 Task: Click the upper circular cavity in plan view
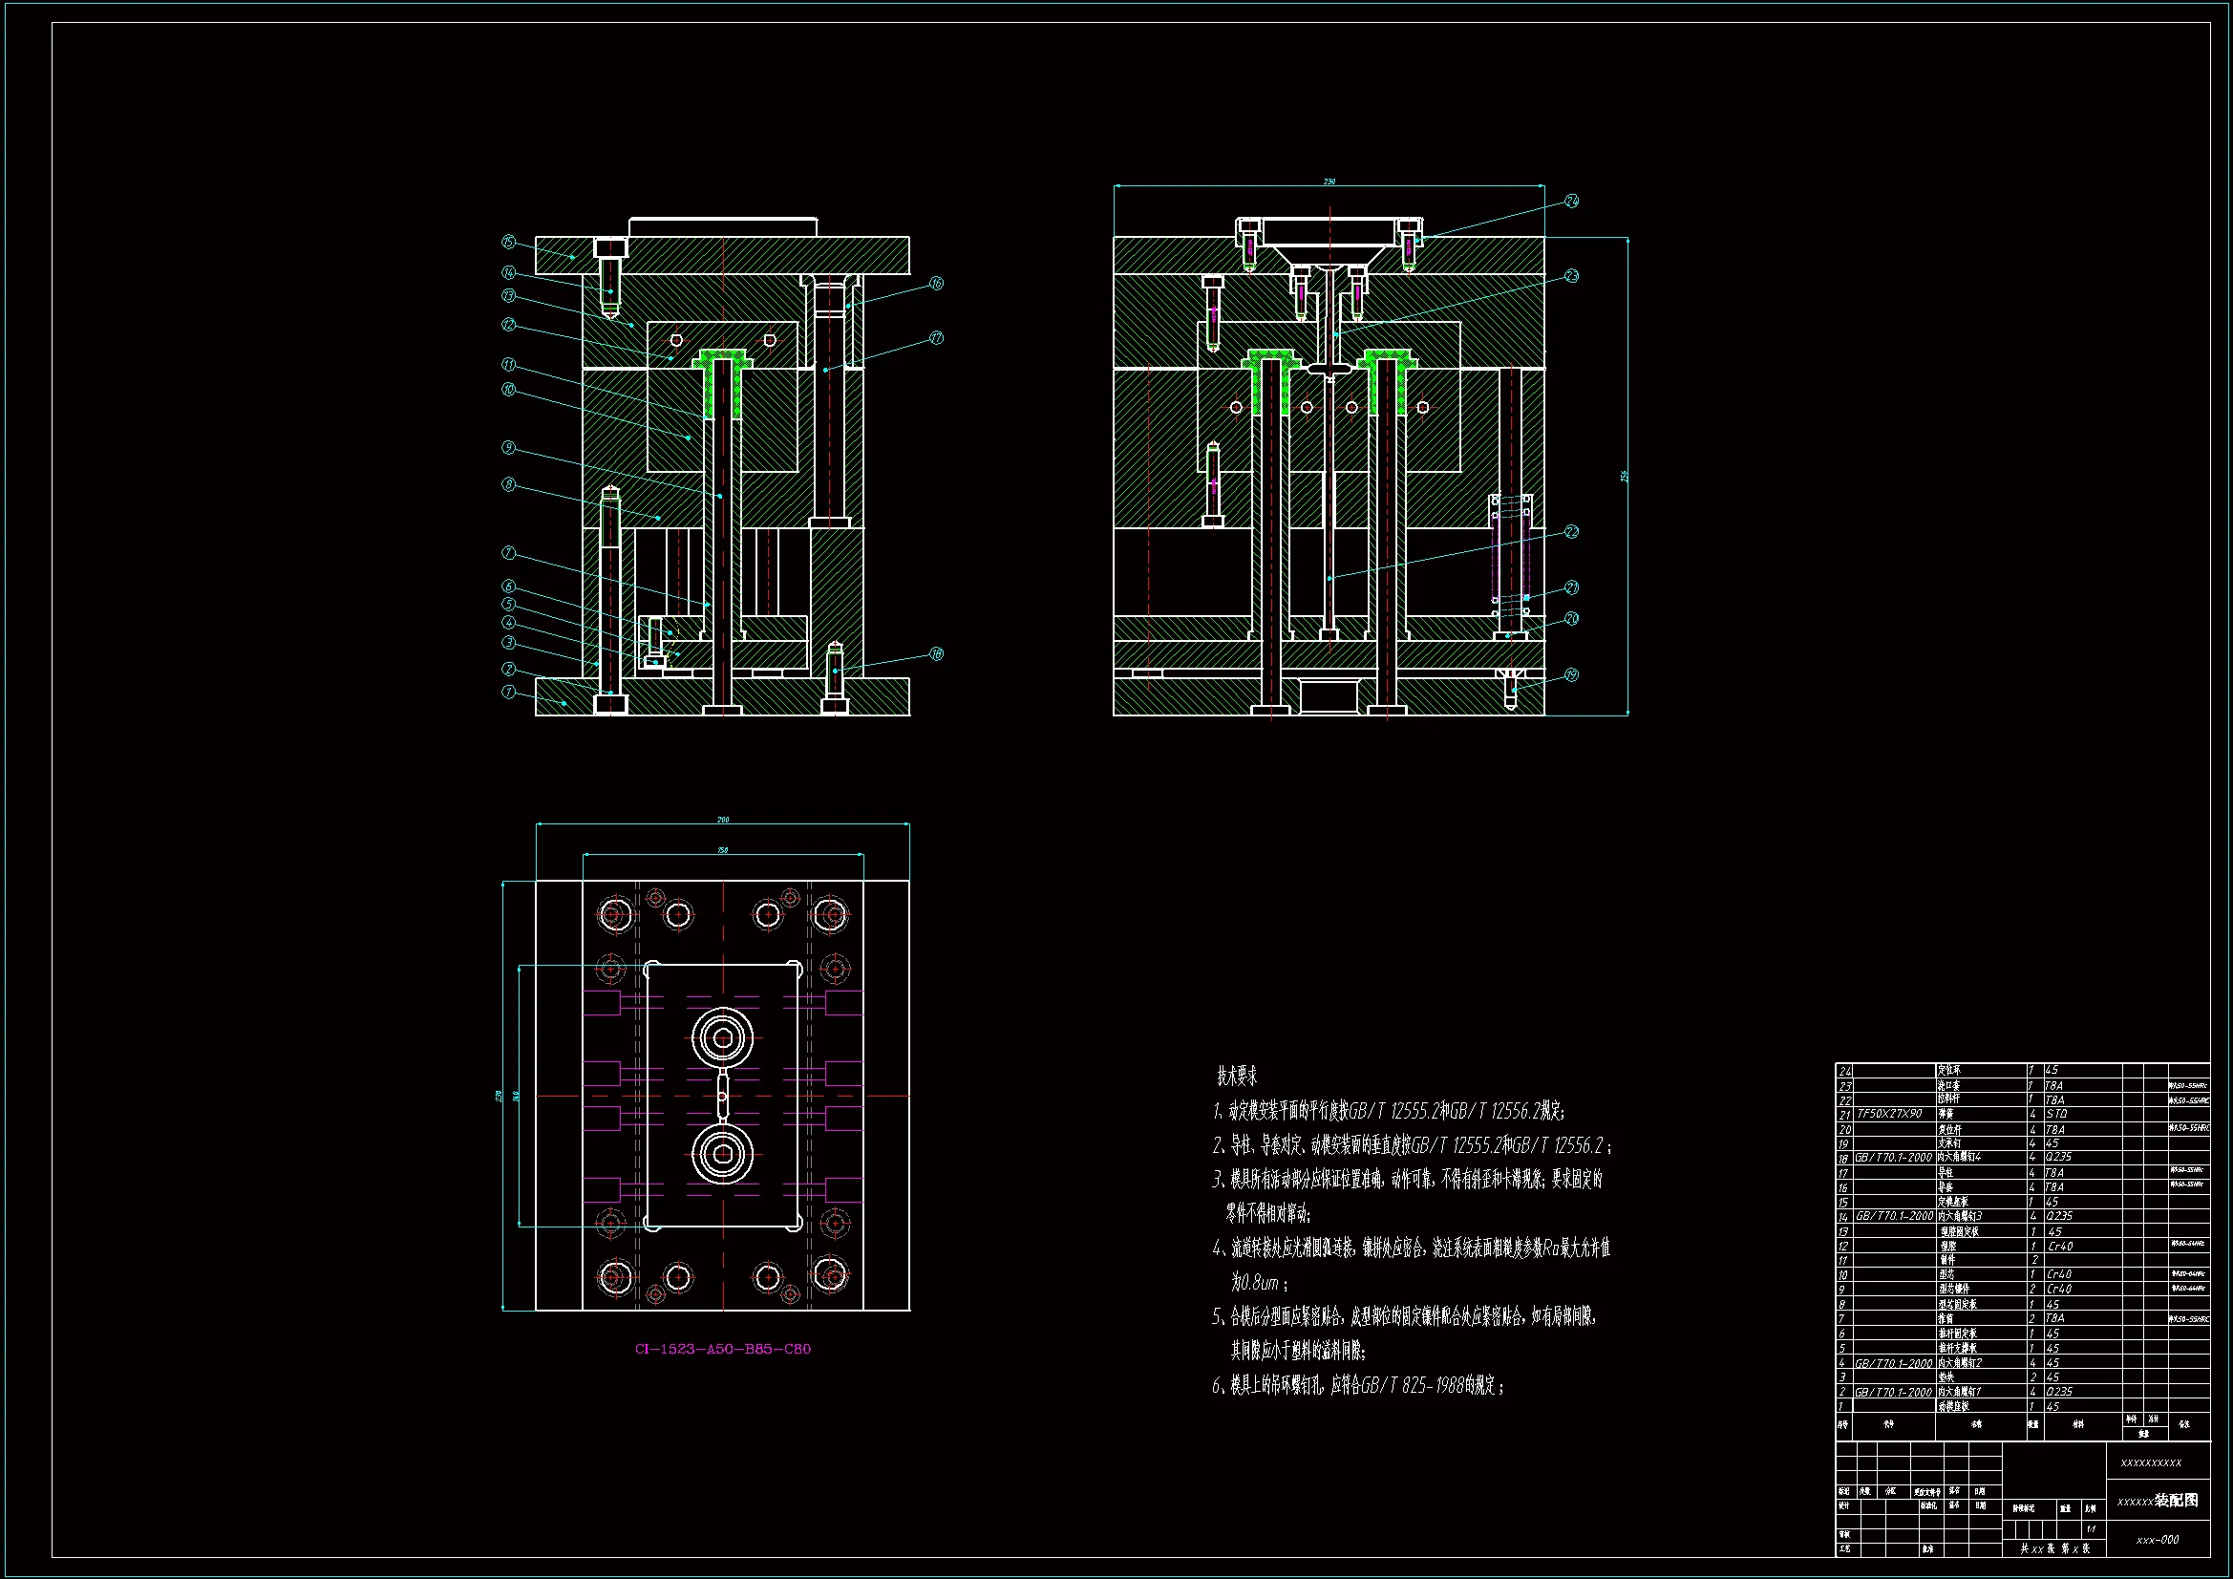coord(723,1038)
